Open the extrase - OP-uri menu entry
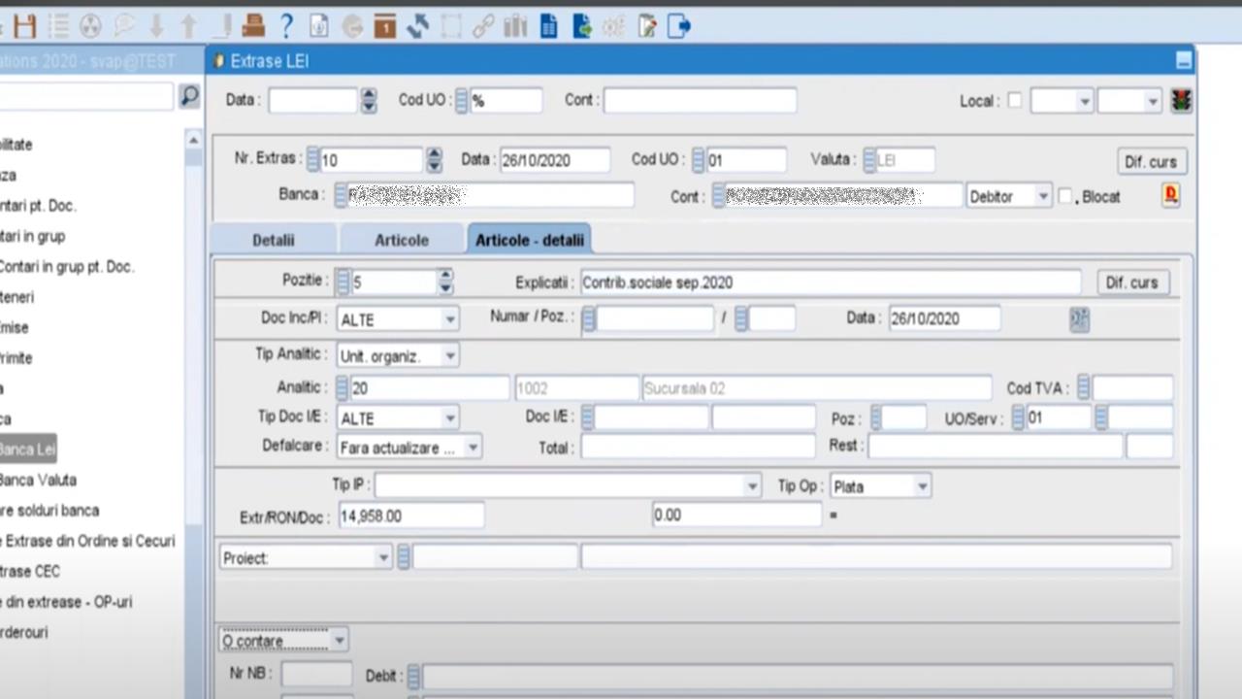1242x699 pixels. tap(66, 602)
